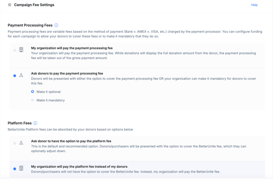Click the 'Make it mandatory' label text
273x179 pixels.
pyautogui.click(x=51, y=100)
